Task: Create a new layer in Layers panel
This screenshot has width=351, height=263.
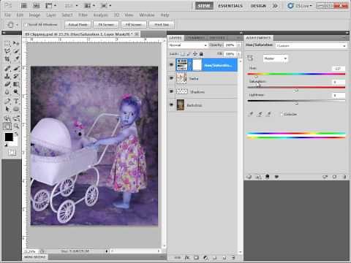Action: click(x=224, y=257)
